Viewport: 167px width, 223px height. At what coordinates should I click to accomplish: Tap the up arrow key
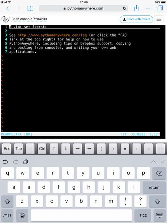point(54,149)
